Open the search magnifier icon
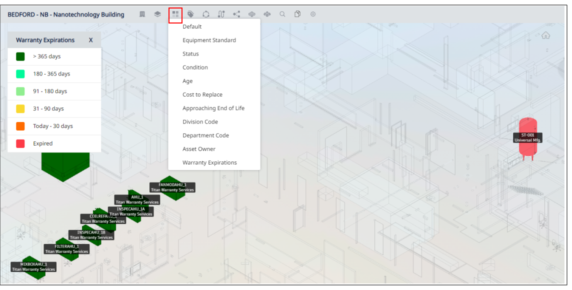Image resolution: width=572 pixels, height=290 pixels. [x=282, y=14]
